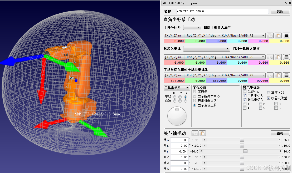This screenshot has height=173, width=292.
Task: Click the 名称 robot name field
Action: point(222,11)
